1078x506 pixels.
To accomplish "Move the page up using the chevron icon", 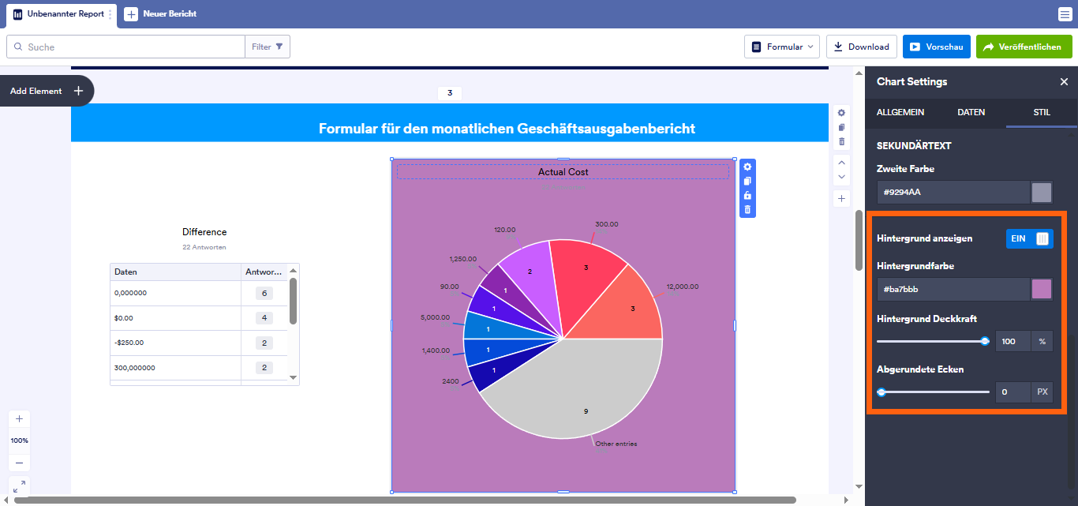I will 841,163.
